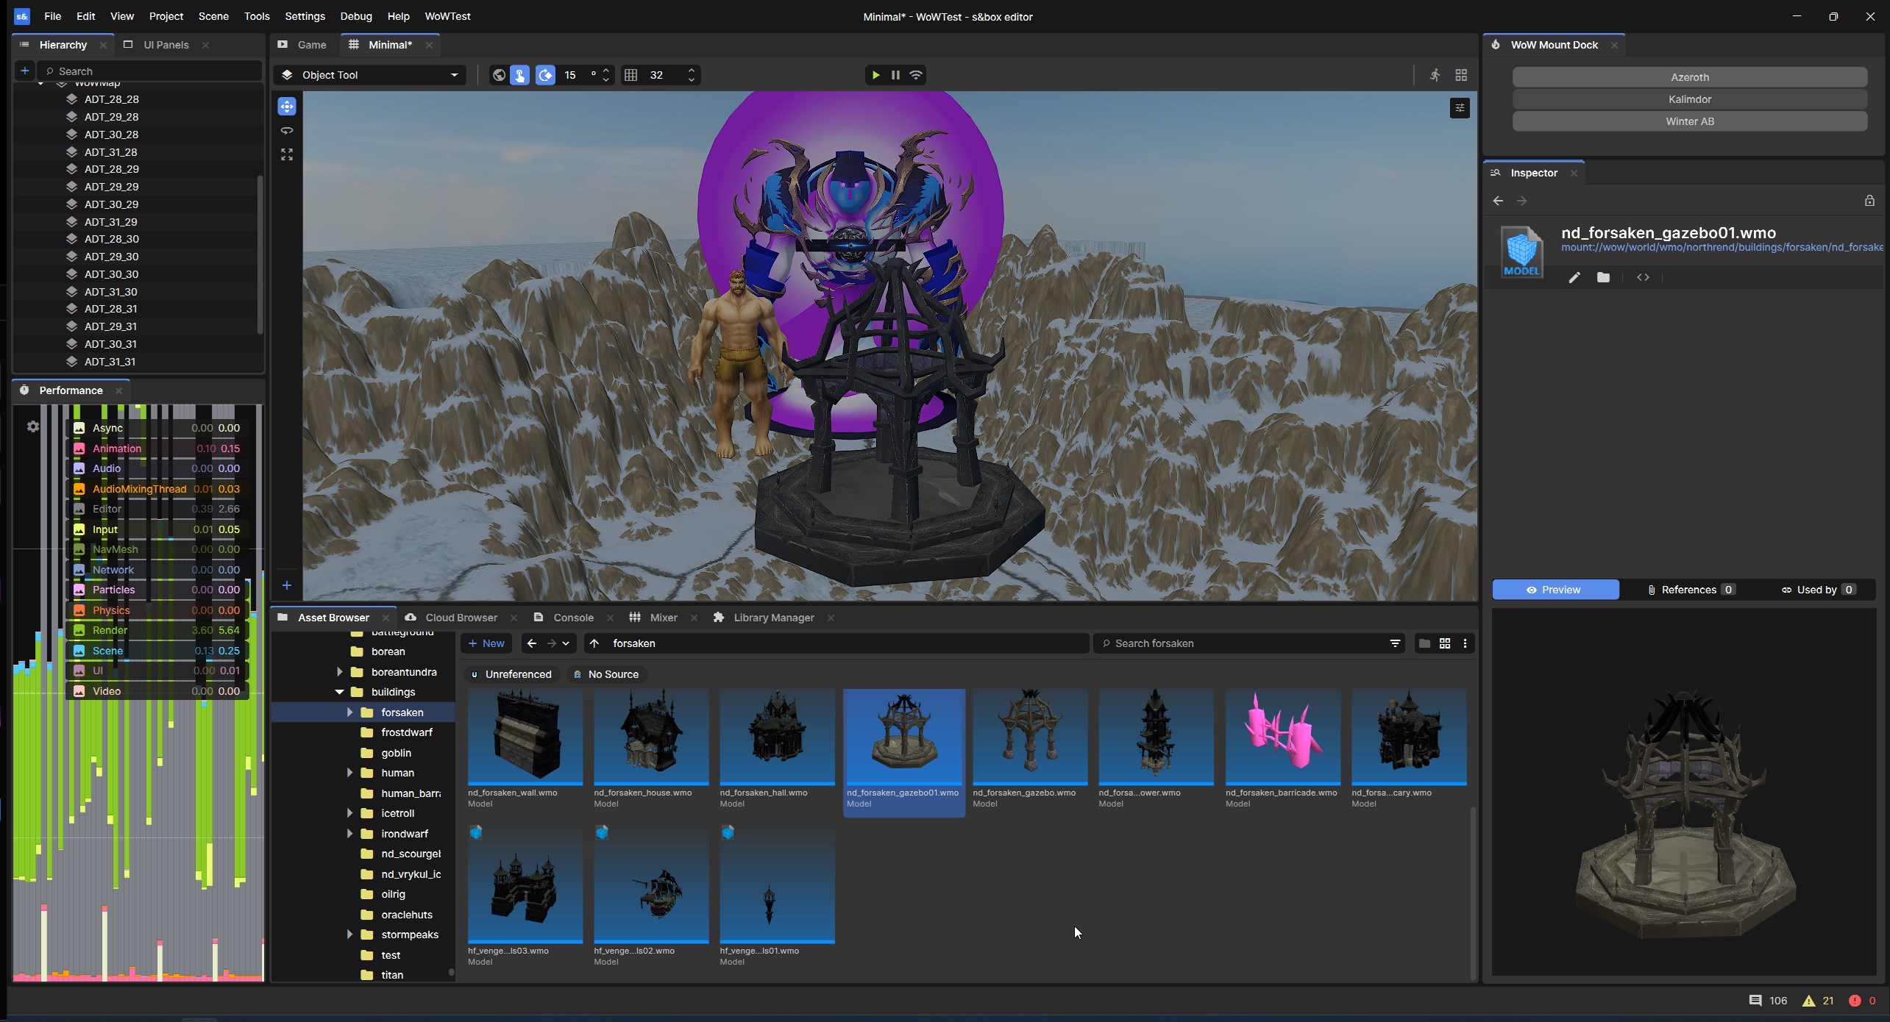The height and width of the screenshot is (1022, 1890).
Task: Select the Rotate gizmo tool
Action: coord(287,131)
